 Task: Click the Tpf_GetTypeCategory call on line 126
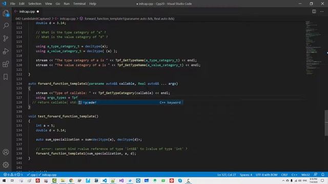click(116, 93)
